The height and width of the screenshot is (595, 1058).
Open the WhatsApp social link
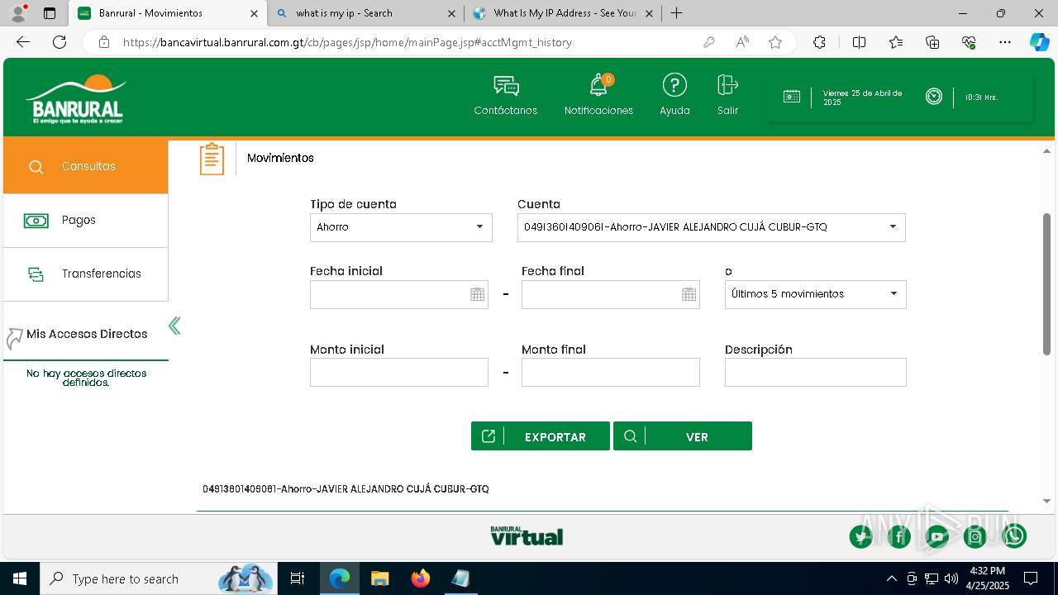1014,536
